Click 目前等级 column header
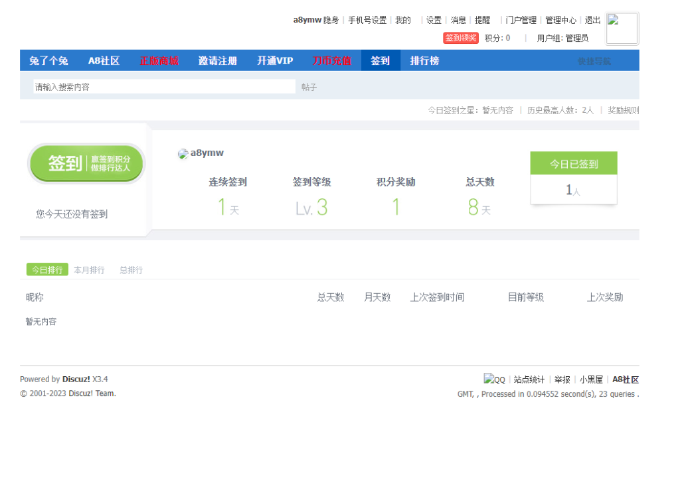The height and width of the screenshot is (487, 680). pyautogui.click(x=526, y=297)
